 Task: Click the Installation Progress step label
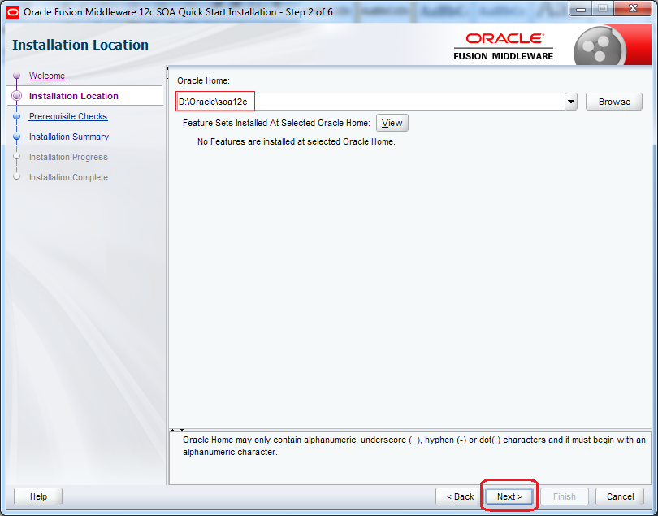(68, 157)
